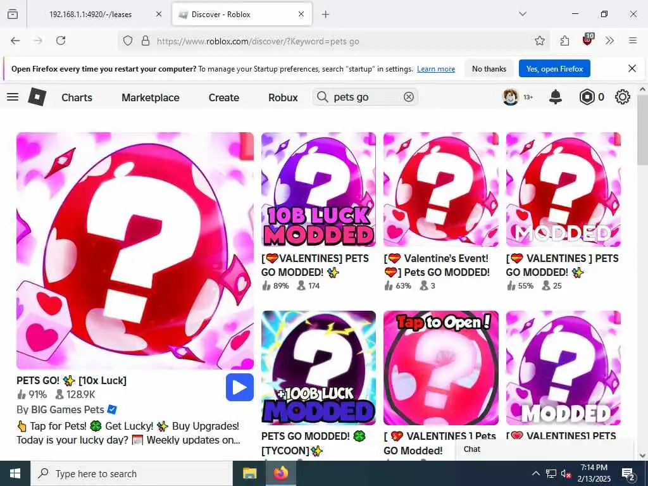The width and height of the screenshot is (648, 486).
Task: Open the Tap to Open game thumbnail
Action: [441, 368]
